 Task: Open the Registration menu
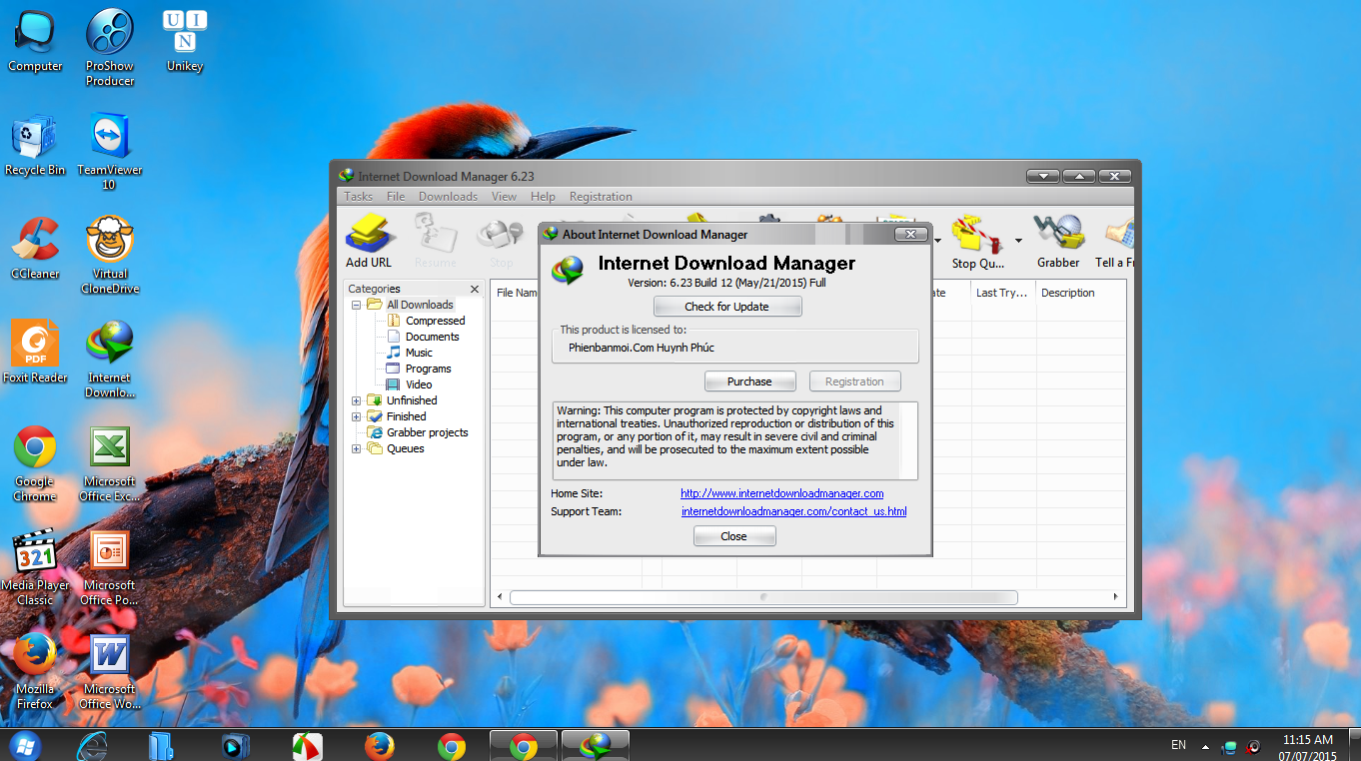(x=601, y=197)
